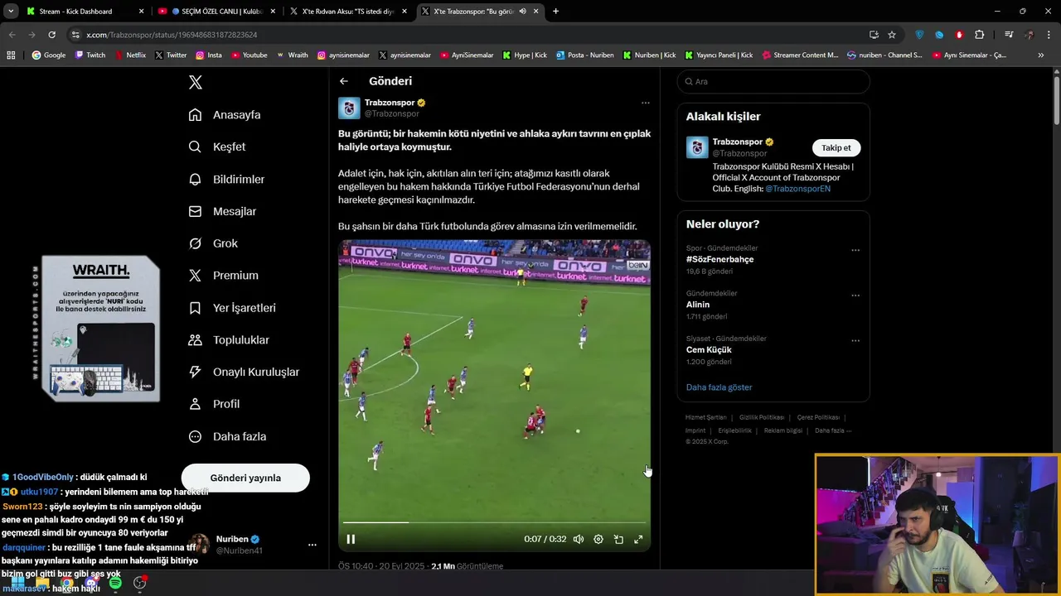Image resolution: width=1061 pixels, height=596 pixels.
Task: Open Onaylı Kuruluşlar verified organizations
Action: (244, 372)
